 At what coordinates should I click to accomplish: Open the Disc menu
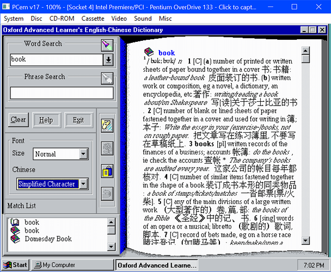[36, 18]
